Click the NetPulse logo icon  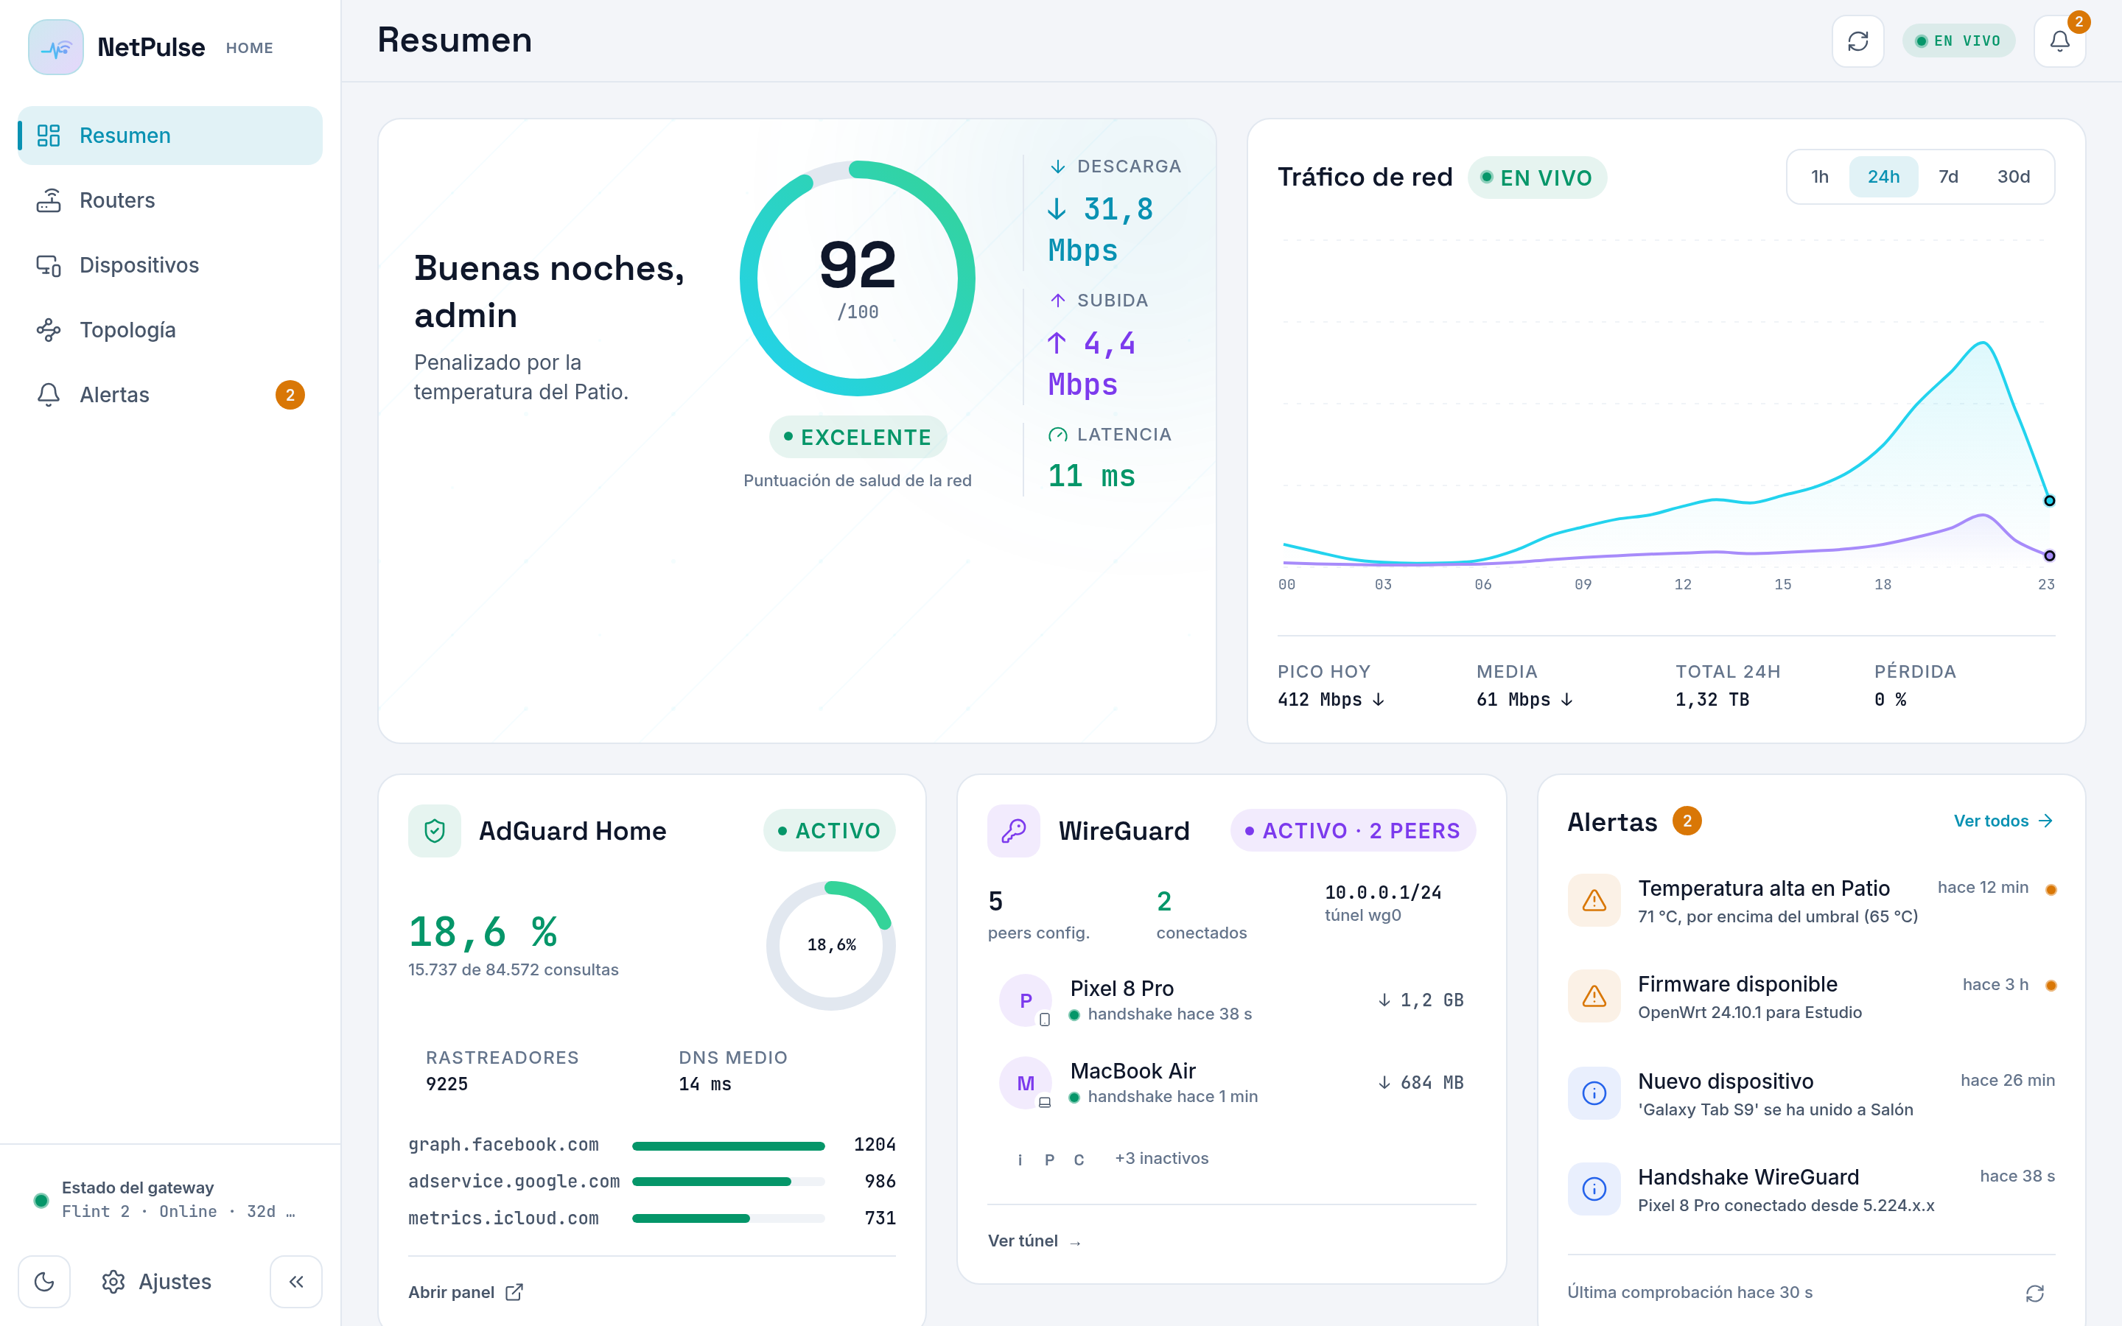[x=55, y=47]
